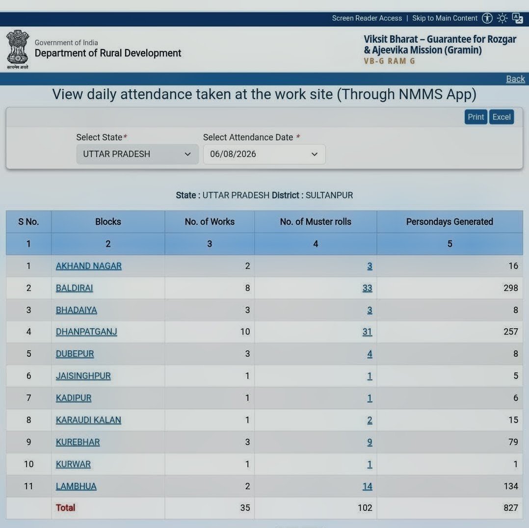Click the Personsdays Generated column header
The height and width of the screenshot is (528, 529).
[x=450, y=222]
